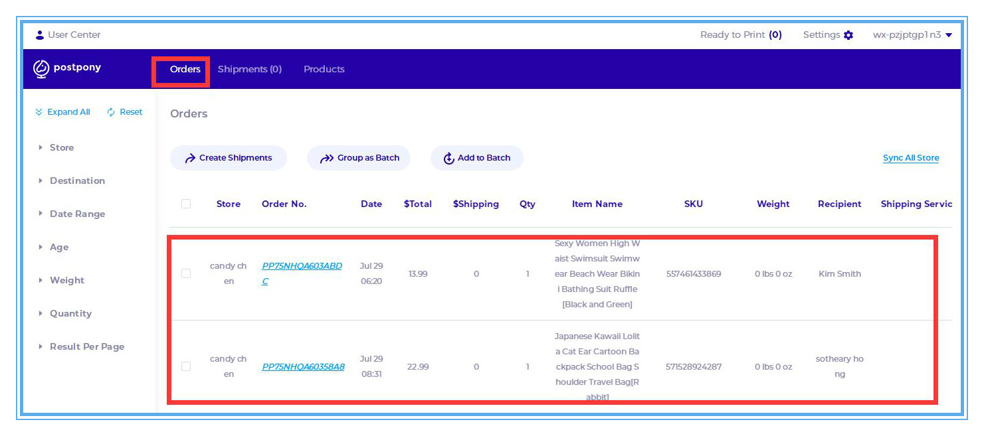Select the checkbox for order PP75NHQA603ABDC
Screen dimensions: 984x436
point(186,273)
